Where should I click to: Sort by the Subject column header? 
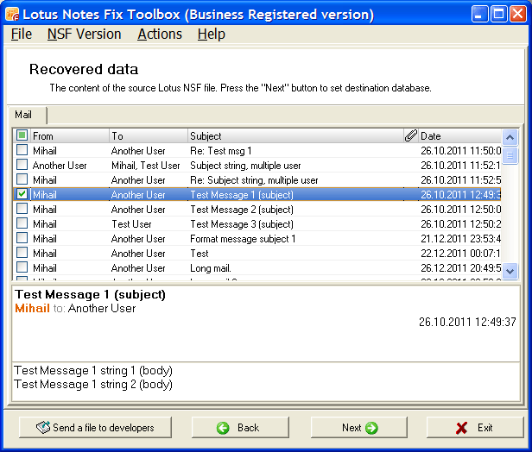tap(295, 136)
